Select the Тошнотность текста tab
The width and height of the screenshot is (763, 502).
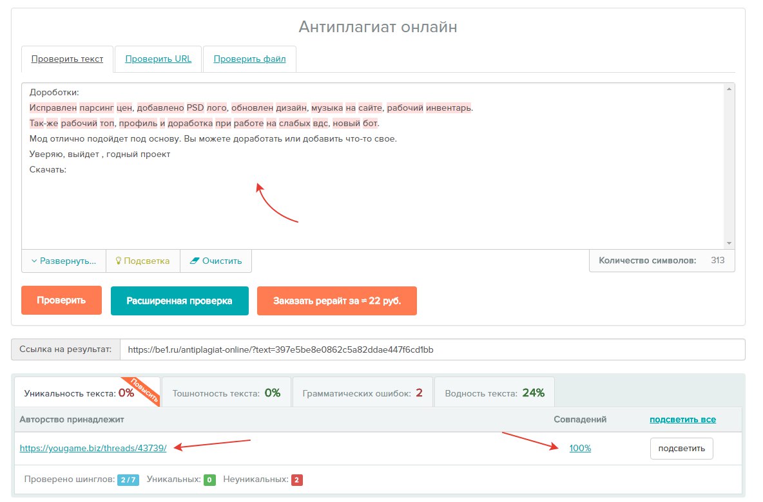pyautogui.click(x=226, y=393)
